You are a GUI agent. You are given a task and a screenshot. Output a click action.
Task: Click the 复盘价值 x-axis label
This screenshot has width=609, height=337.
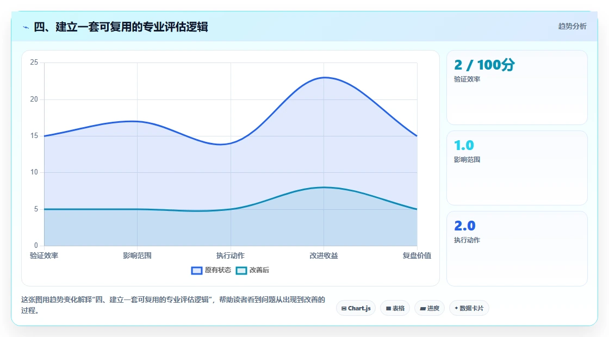click(x=417, y=255)
